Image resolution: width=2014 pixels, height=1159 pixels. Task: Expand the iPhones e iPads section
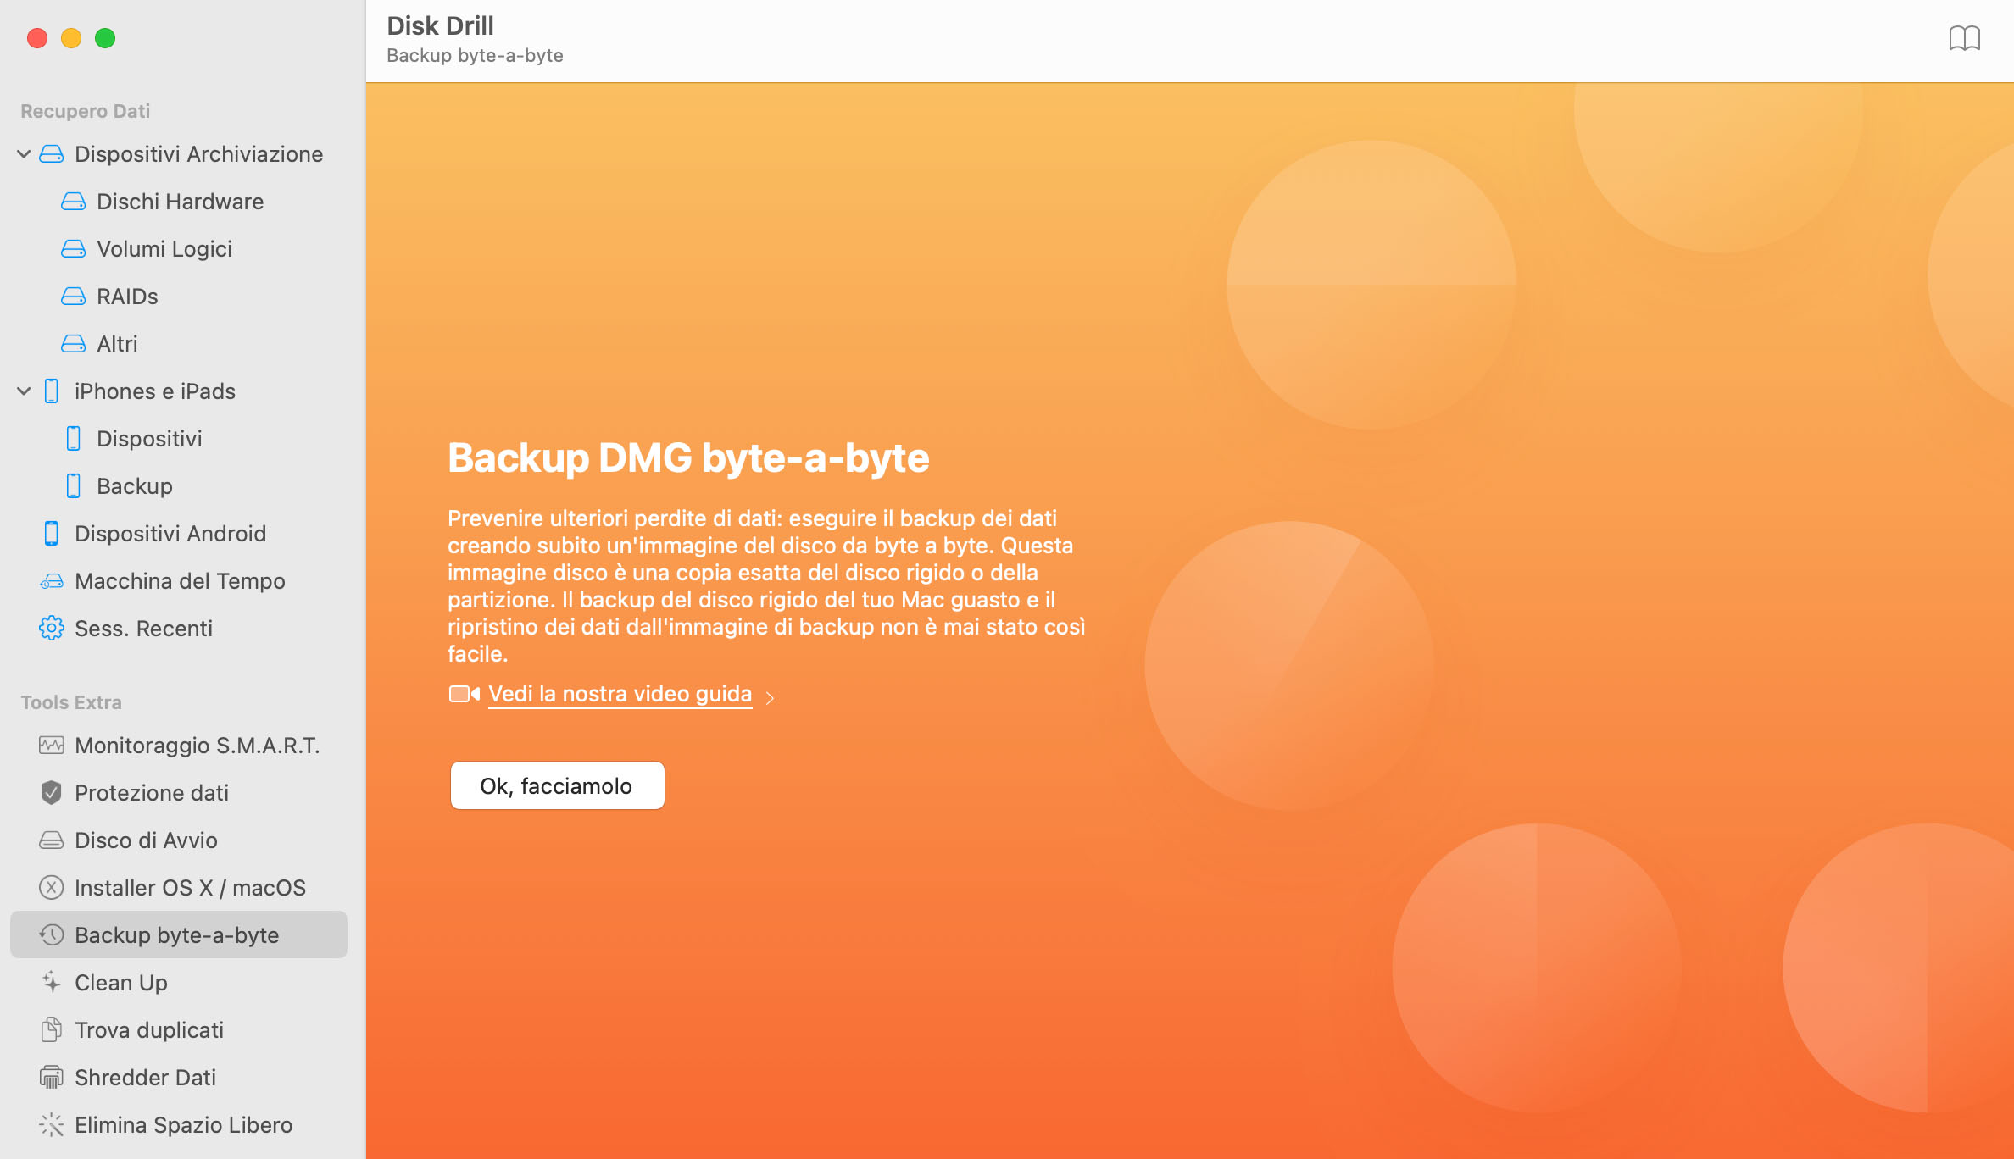point(24,390)
